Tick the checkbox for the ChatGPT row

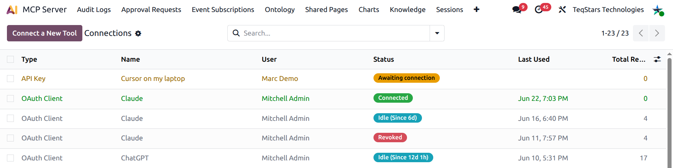(11, 158)
